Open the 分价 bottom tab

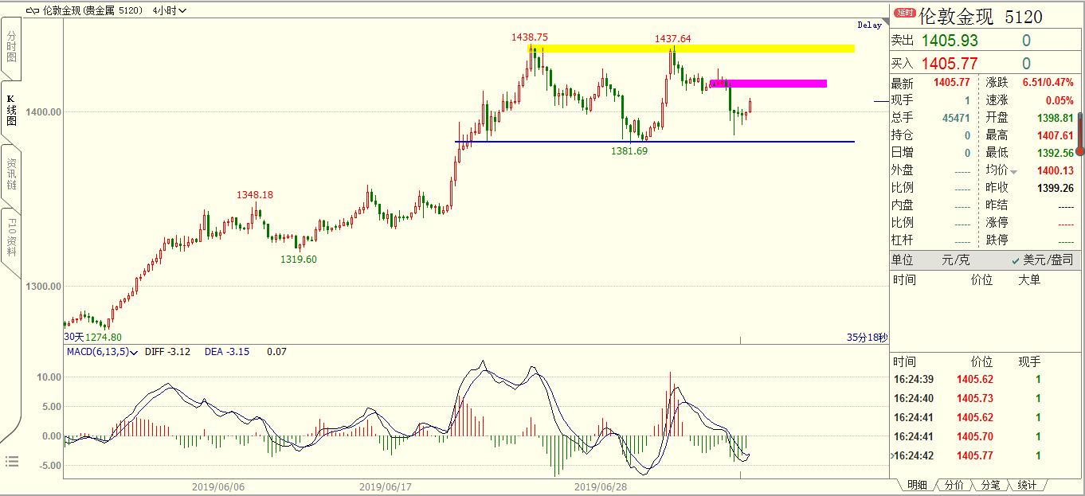pyautogui.click(x=954, y=485)
